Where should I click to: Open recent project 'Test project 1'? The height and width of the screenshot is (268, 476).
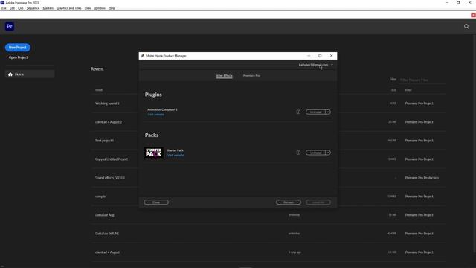(x=104, y=141)
